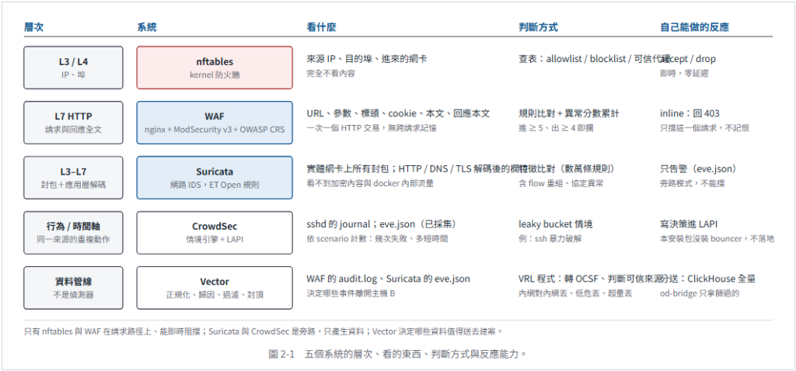Click text WAF 的 audit.log、Suricata 的 eve.json
This screenshot has height=371, width=796.
[389, 279]
